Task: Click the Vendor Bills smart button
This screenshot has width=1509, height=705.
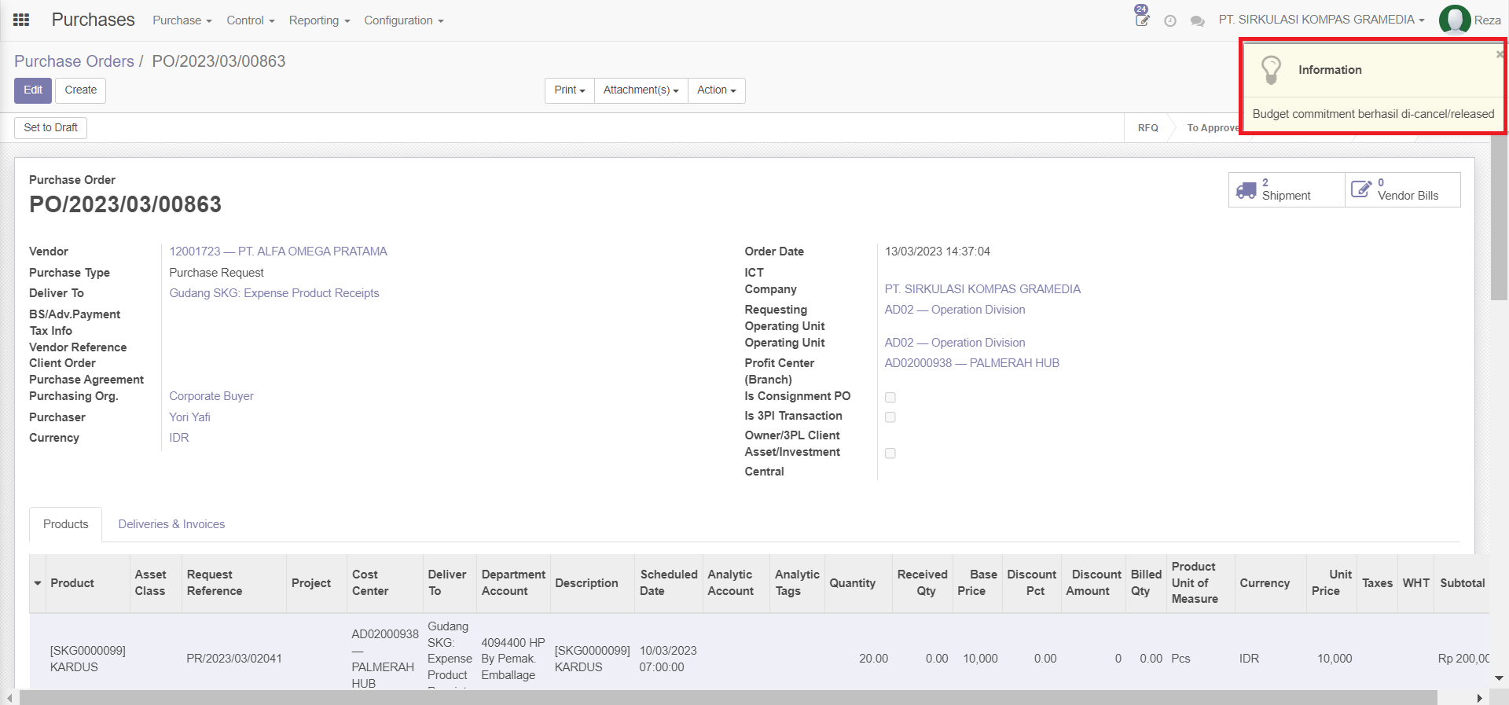Action: pos(1403,189)
